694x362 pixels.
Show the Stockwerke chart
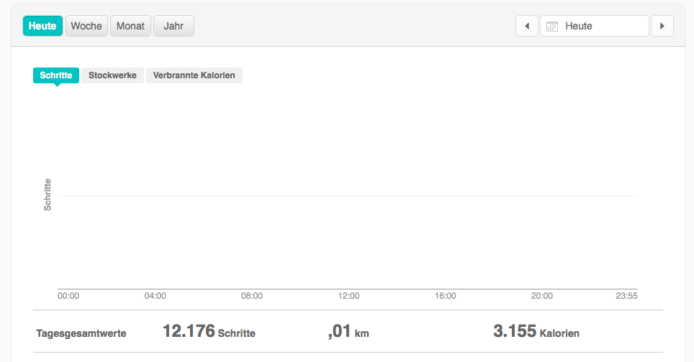[112, 75]
